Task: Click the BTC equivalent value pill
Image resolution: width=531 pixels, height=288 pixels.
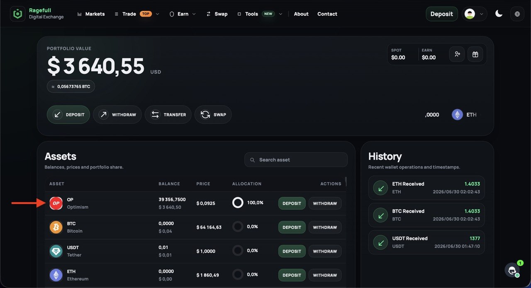Action: pos(71,87)
